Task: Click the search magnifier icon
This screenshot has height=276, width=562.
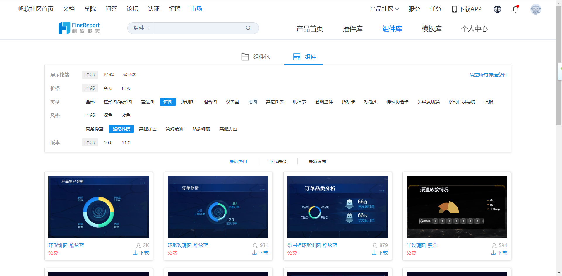Action: [248, 28]
